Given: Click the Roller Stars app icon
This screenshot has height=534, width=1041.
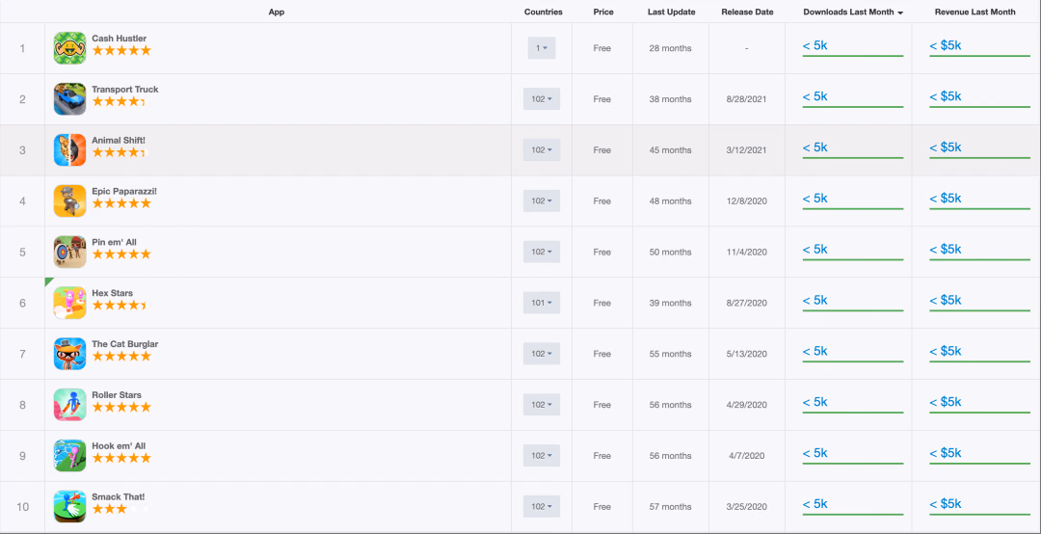Looking at the screenshot, I should (69, 405).
